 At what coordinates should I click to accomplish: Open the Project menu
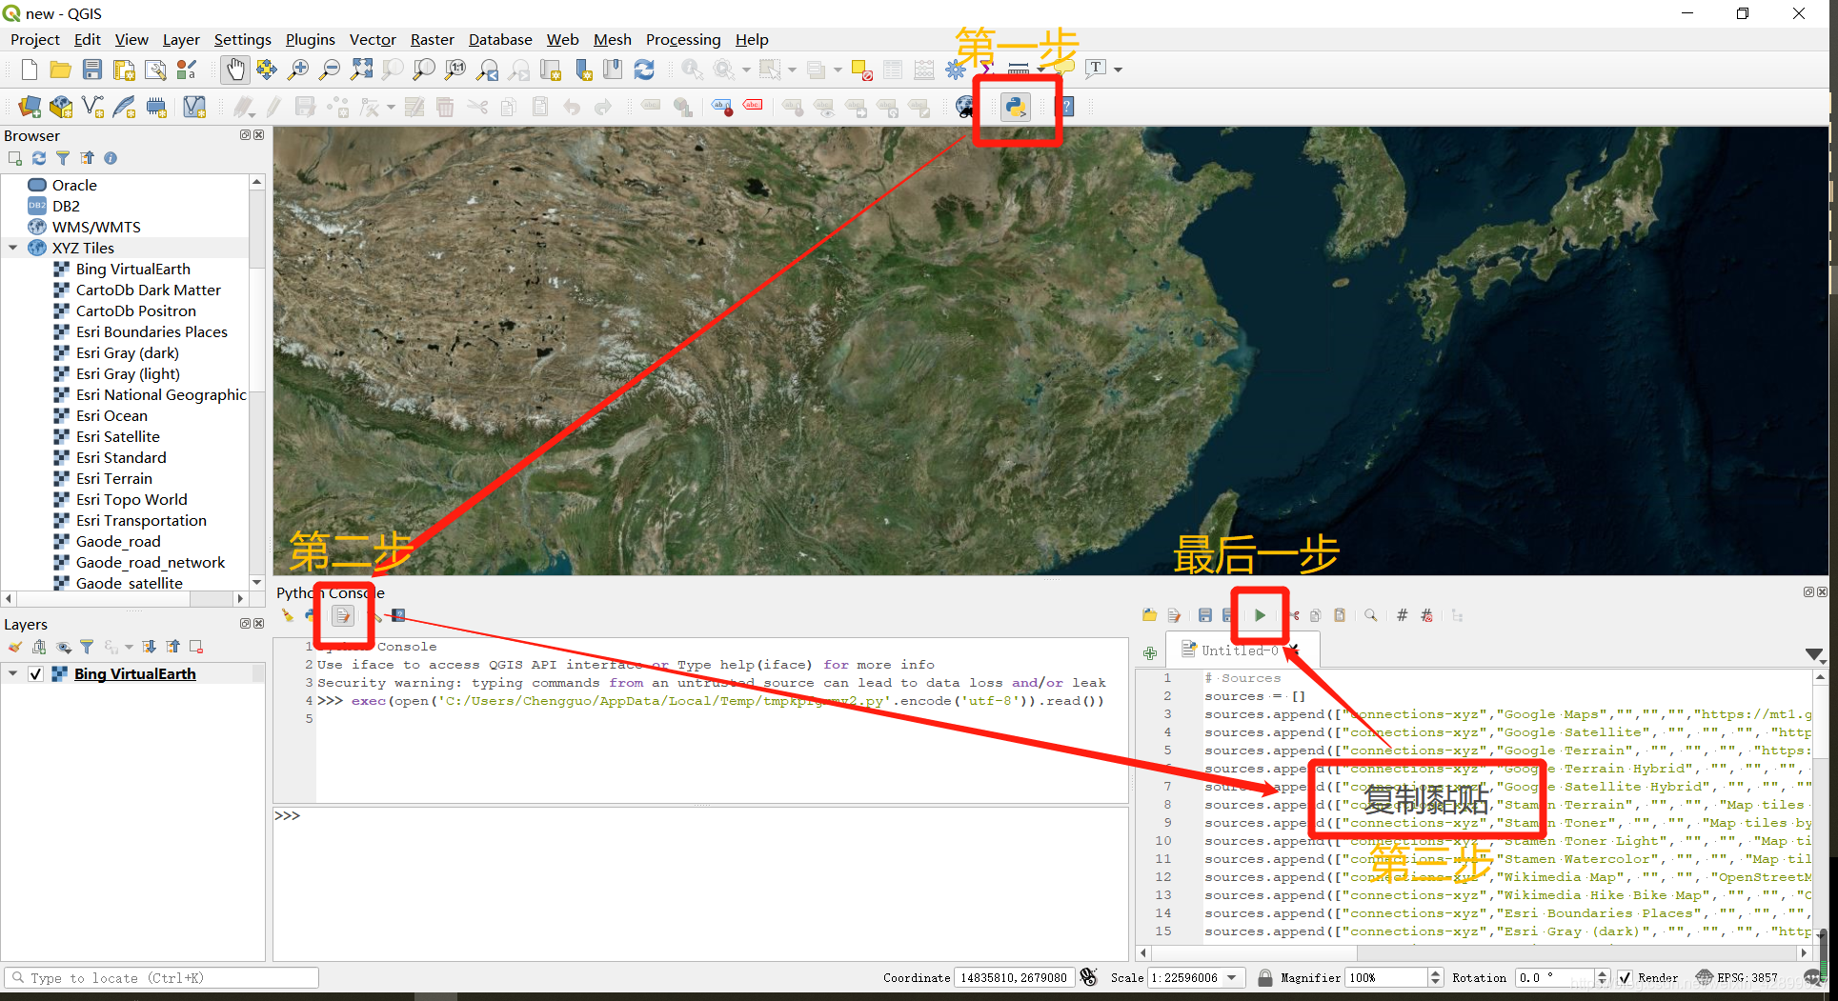click(34, 39)
